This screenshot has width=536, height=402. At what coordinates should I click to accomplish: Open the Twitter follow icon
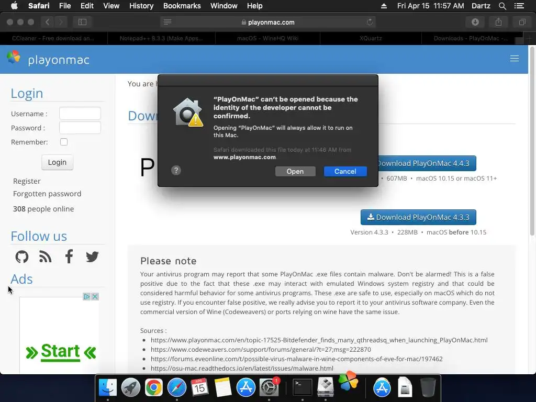click(x=92, y=256)
